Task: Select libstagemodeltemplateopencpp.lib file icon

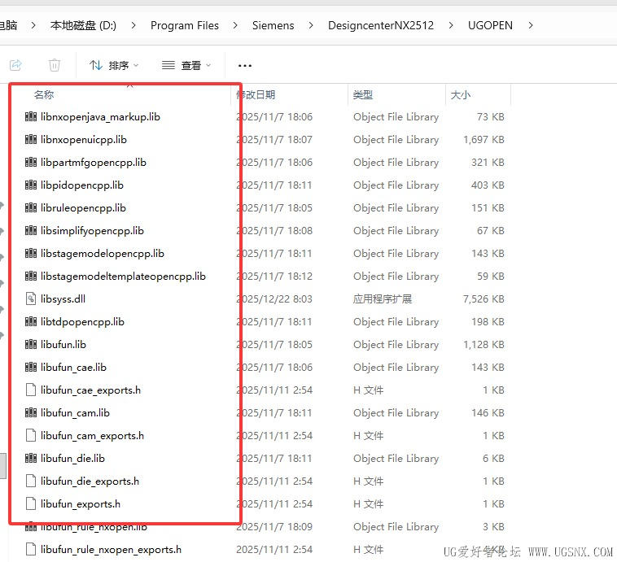Action: click(31, 277)
